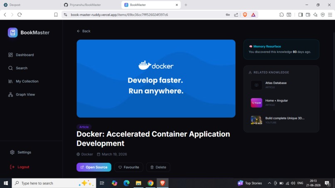Click the Delete button
Viewport: 335px width, 188px height.
point(158,167)
